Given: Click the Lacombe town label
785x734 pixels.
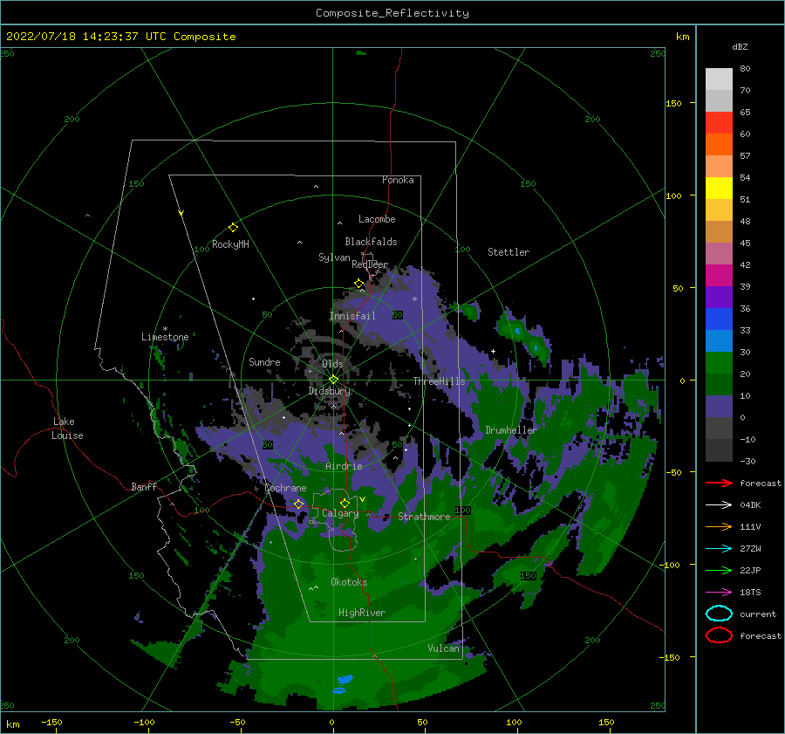Looking at the screenshot, I should click(377, 219).
